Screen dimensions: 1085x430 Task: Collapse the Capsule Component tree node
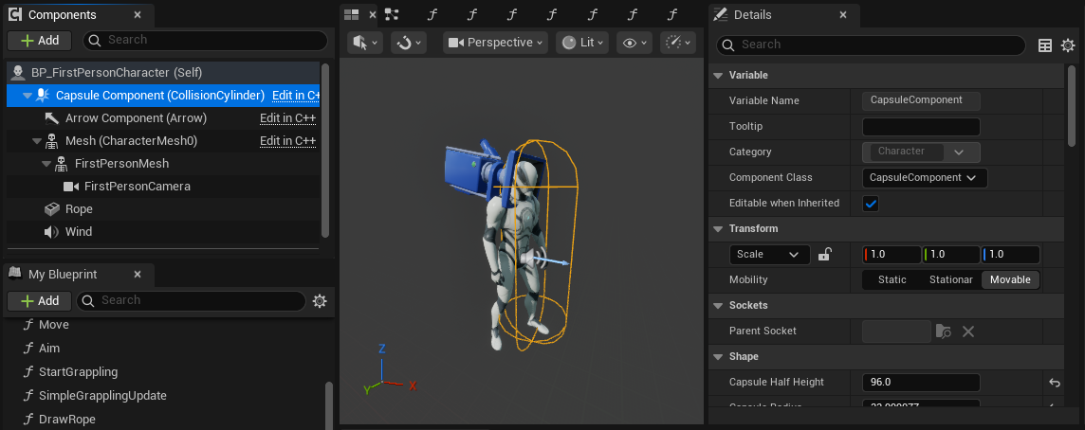[x=27, y=96]
